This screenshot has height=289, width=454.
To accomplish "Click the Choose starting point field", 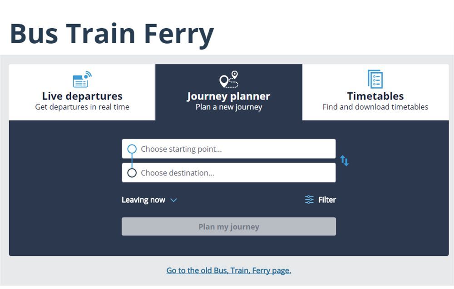I will pyautogui.click(x=229, y=149).
